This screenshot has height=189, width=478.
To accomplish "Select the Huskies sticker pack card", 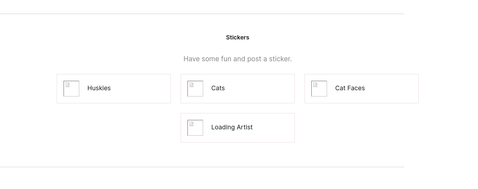I will pyautogui.click(x=114, y=89).
